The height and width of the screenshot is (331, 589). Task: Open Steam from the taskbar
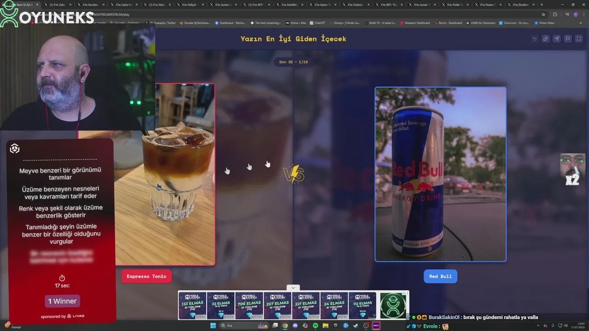click(x=356, y=325)
